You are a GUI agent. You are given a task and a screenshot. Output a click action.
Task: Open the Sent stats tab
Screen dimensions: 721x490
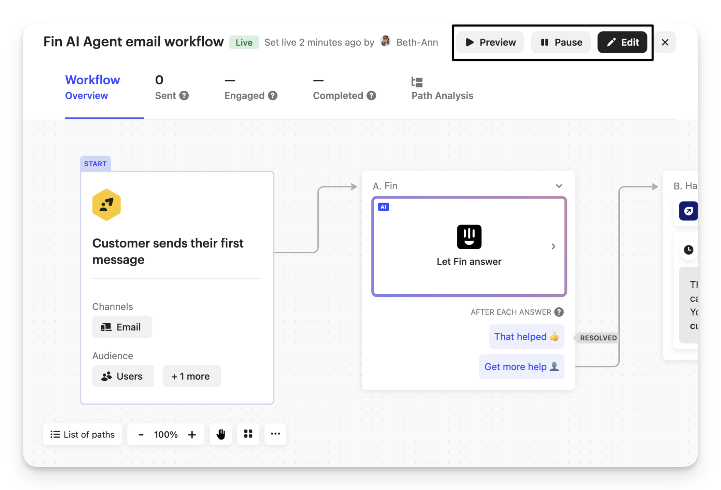click(x=172, y=87)
